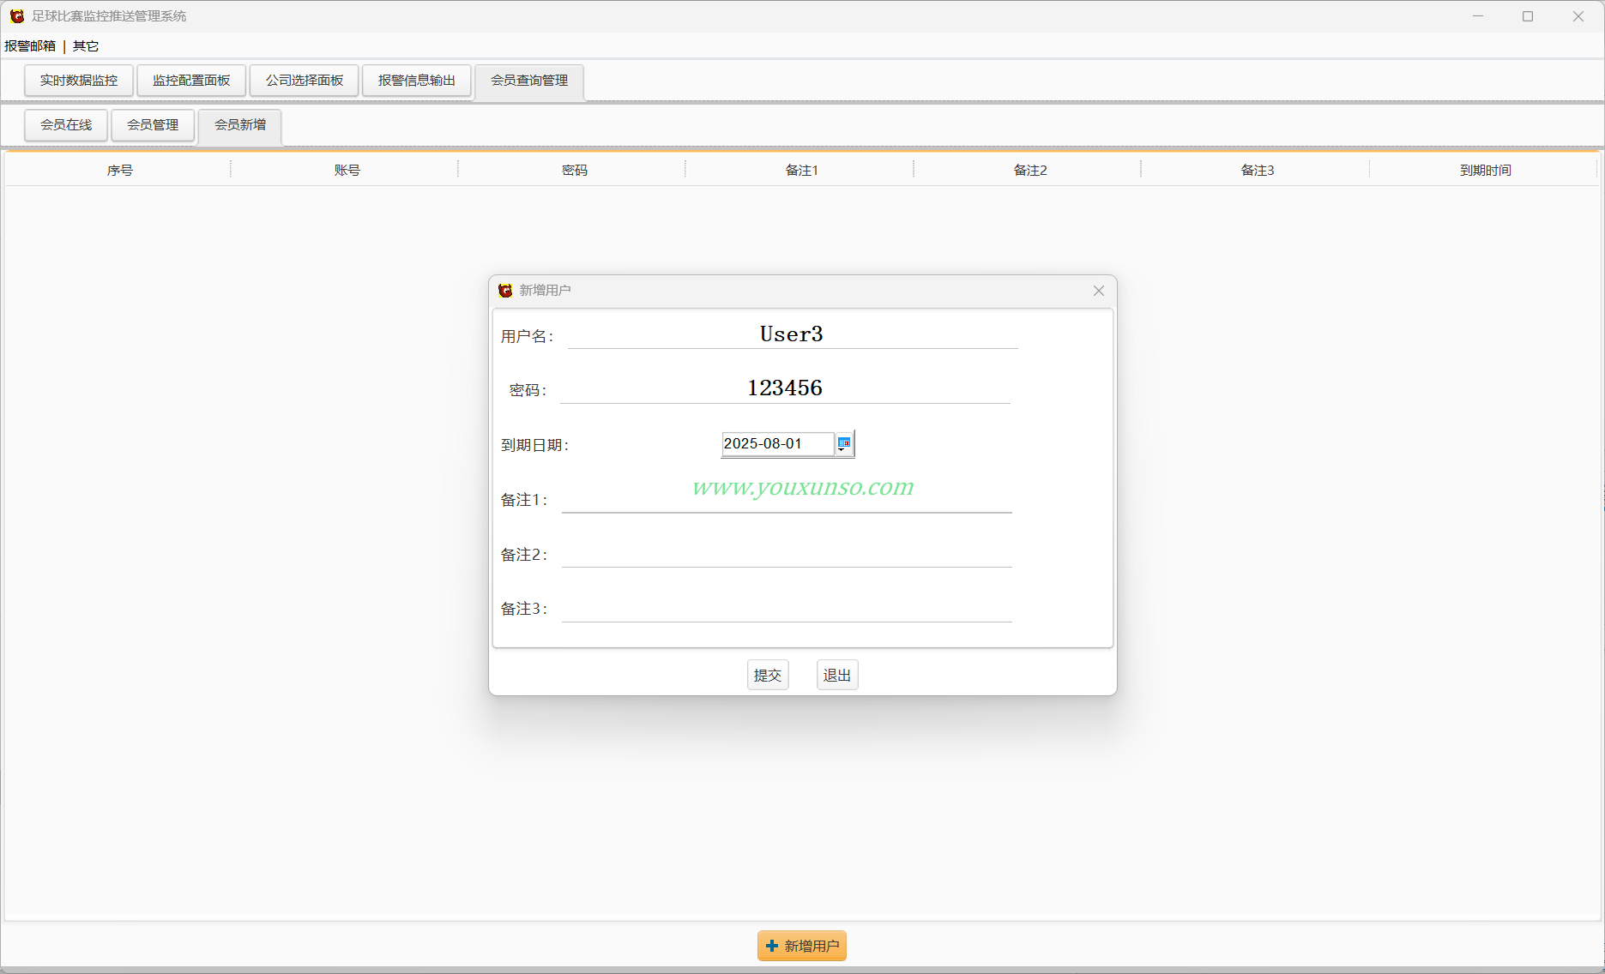Open the 报警邮箱 menu
Image resolution: width=1605 pixels, height=974 pixels.
click(x=30, y=45)
